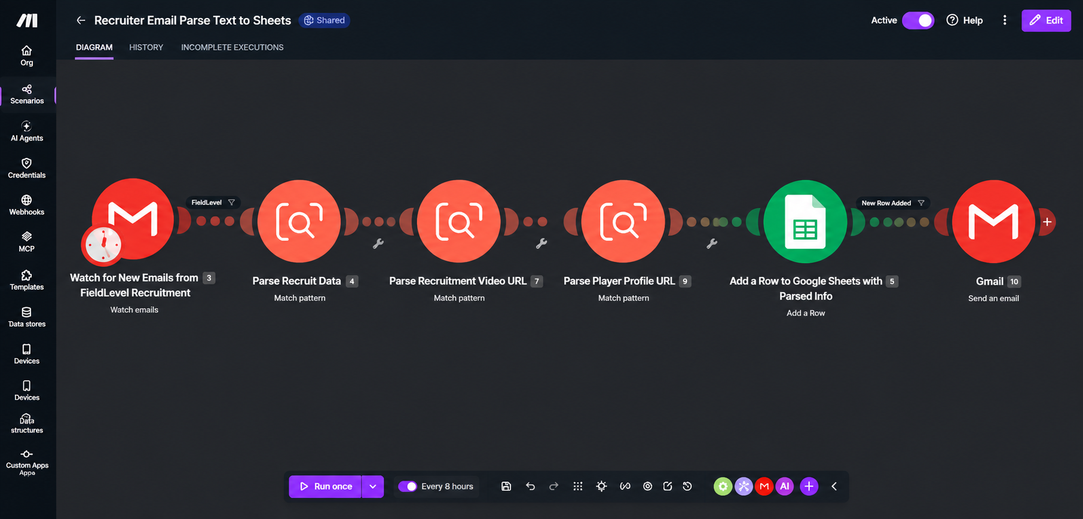Toggle the Every 8 hours schedule switch
The width and height of the screenshot is (1083, 519).
(408, 487)
